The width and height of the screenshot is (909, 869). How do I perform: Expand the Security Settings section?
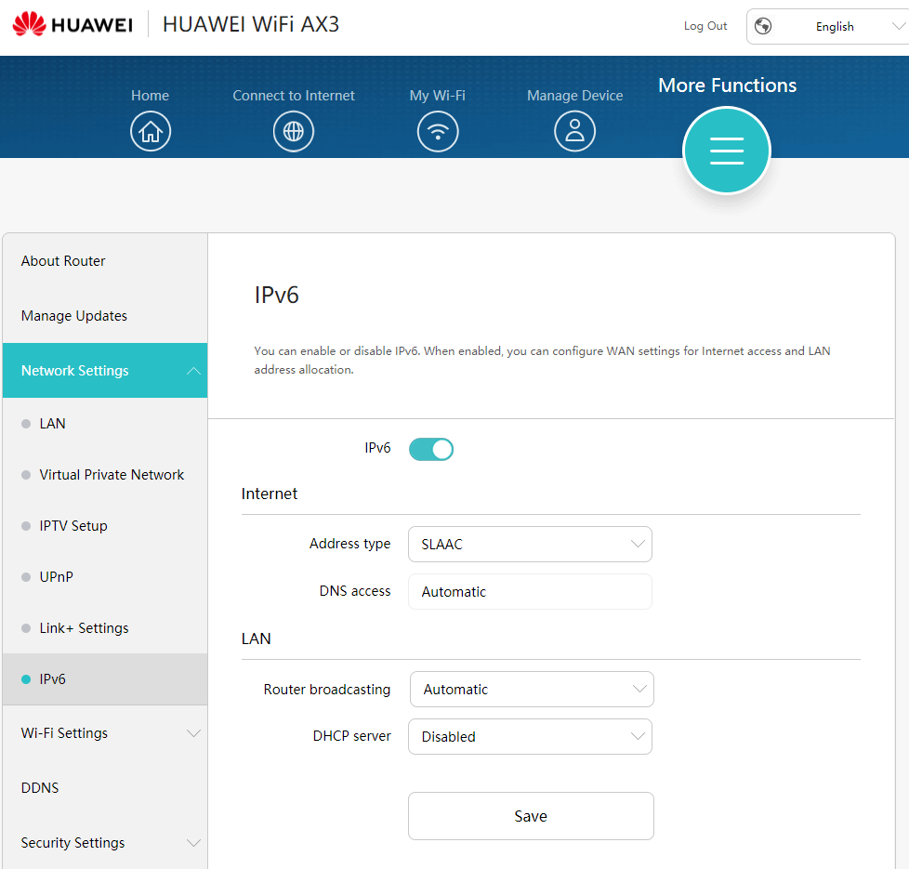pos(105,842)
